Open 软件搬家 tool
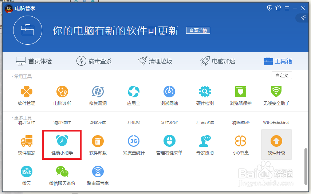This screenshot has width=311, height=194. tap(27, 145)
